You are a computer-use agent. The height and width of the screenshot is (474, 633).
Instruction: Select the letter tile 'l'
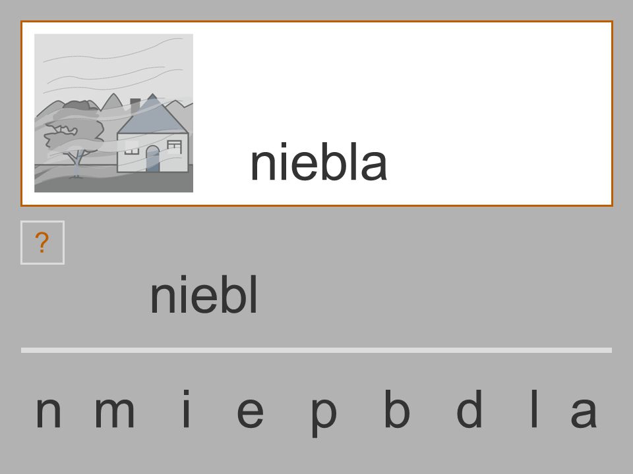point(534,409)
